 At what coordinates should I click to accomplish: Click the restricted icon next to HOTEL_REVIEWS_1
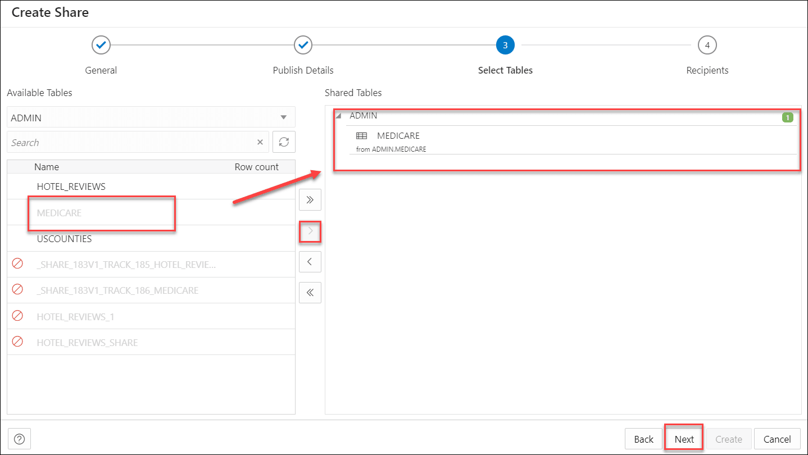coord(17,316)
